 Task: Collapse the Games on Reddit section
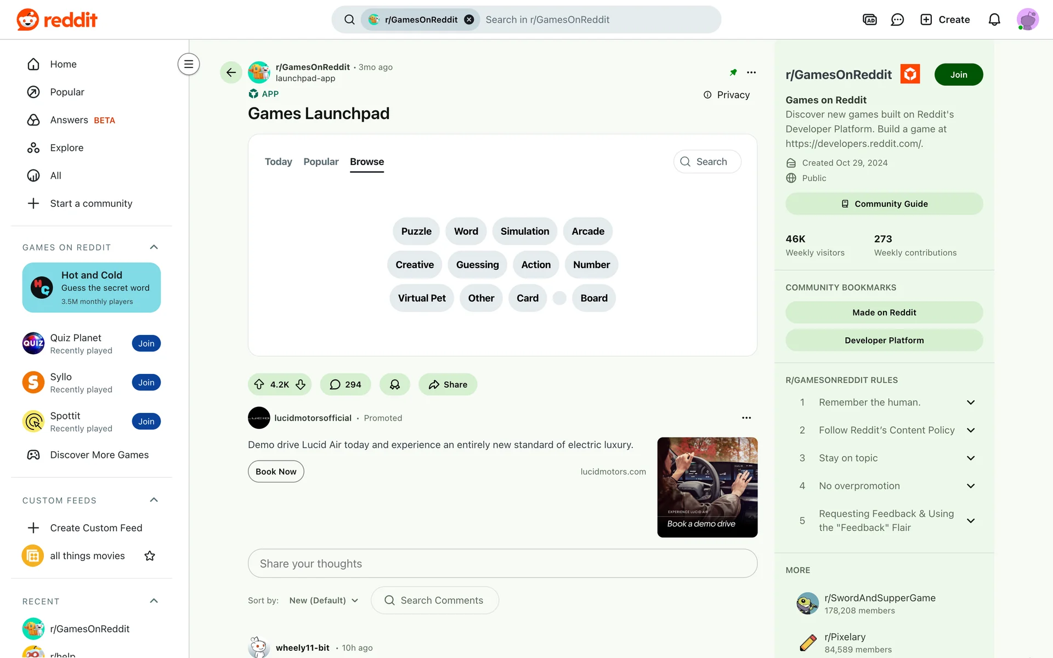point(154,247)
